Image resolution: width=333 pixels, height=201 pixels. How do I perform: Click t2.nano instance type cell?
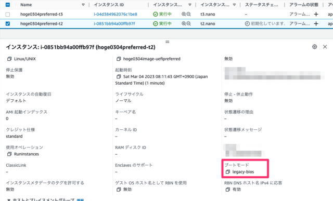(x=208, y=23)
